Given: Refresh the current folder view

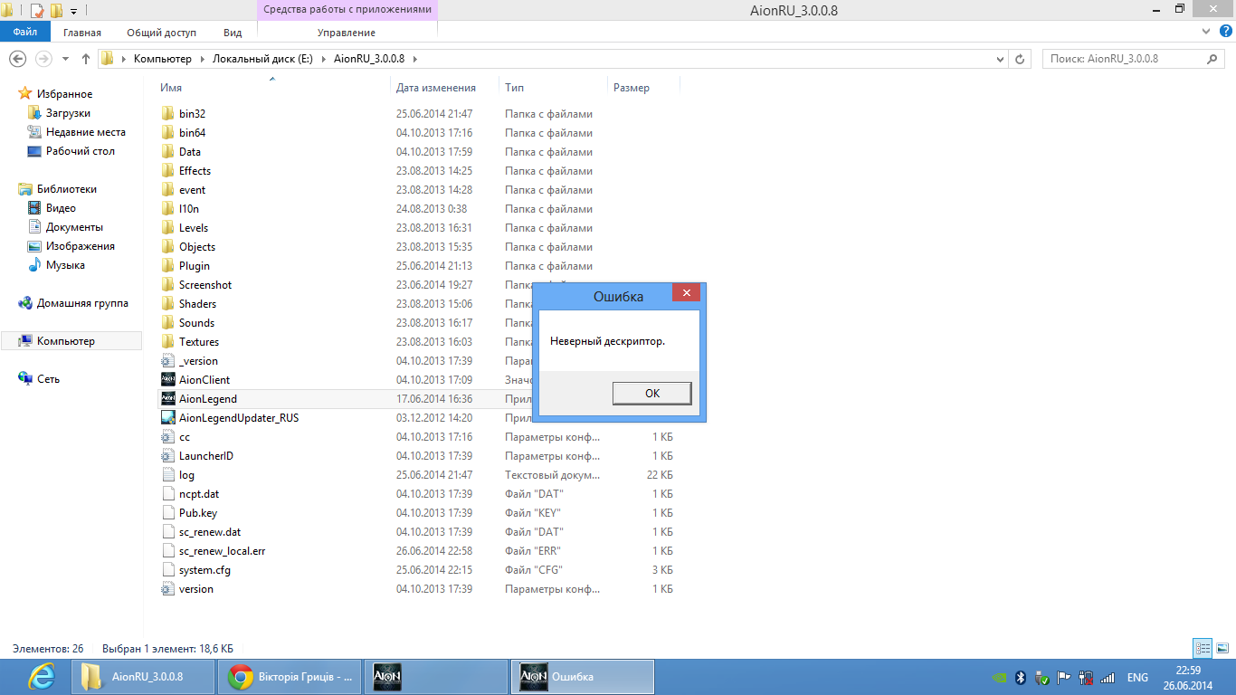Looking at the screenshot, I should tap(1020, 59).
